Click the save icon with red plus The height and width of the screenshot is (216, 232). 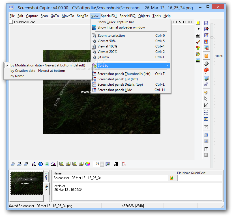coord(206,29)
